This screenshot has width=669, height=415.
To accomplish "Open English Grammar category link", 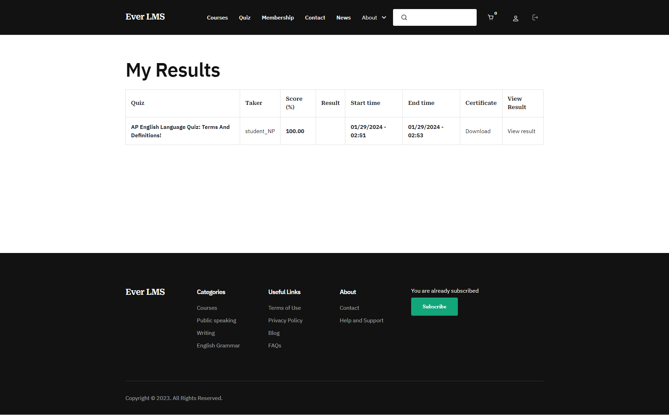I will (218, 345).
